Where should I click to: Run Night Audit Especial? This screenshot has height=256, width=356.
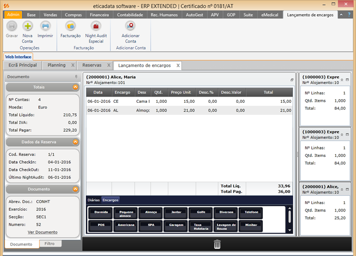click(96, 26)
